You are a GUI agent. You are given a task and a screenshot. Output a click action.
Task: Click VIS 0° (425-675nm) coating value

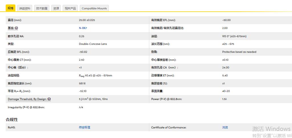click(234, 36)
